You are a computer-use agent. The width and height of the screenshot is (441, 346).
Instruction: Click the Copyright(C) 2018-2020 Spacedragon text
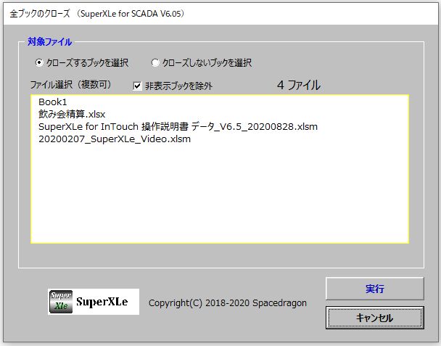(x=228, y=303)
